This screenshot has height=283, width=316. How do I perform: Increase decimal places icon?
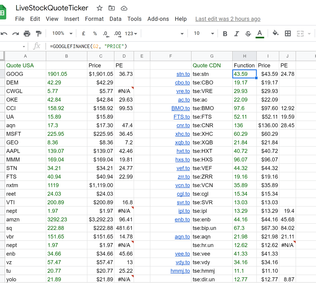coord(118,34)
